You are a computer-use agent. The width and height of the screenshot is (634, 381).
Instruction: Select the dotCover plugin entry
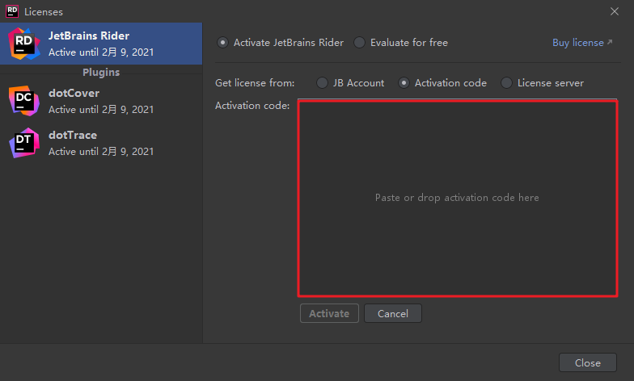pos(101,101)
